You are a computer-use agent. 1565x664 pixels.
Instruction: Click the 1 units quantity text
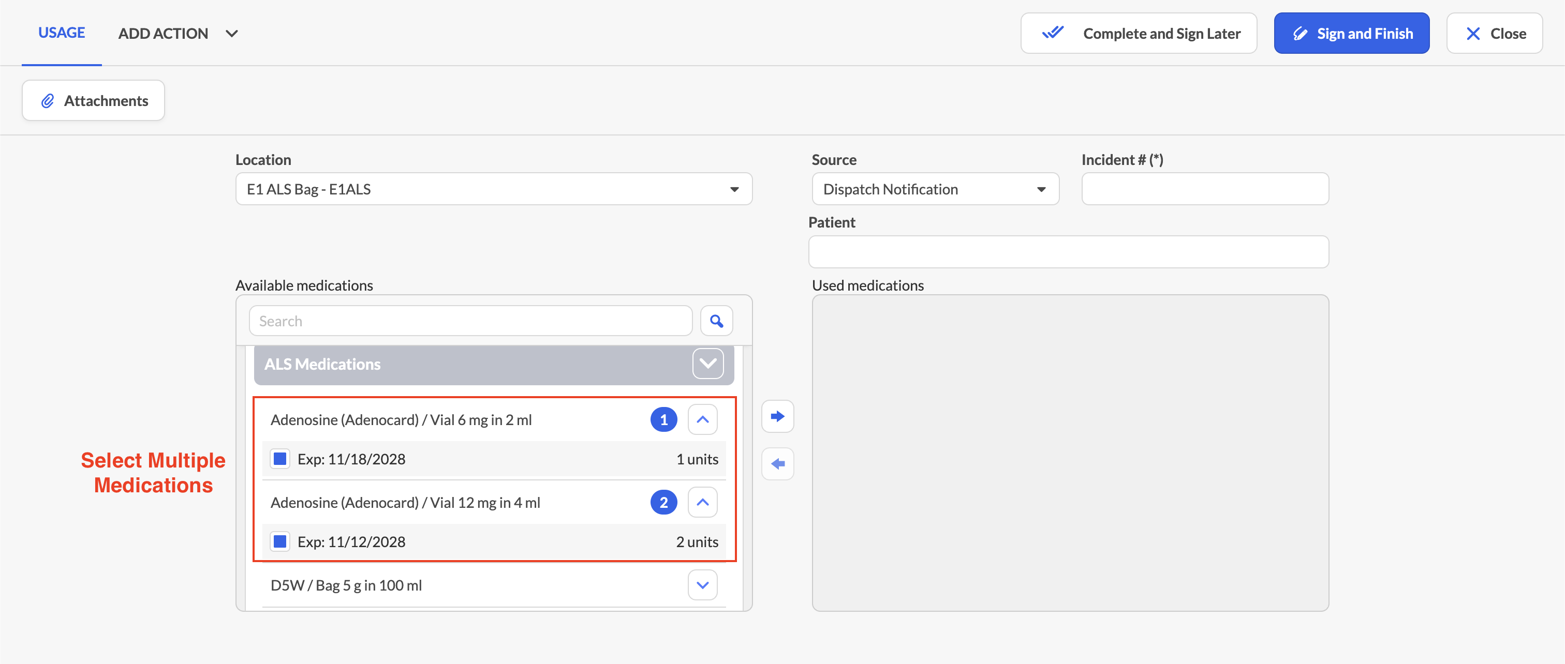[697, 459]
